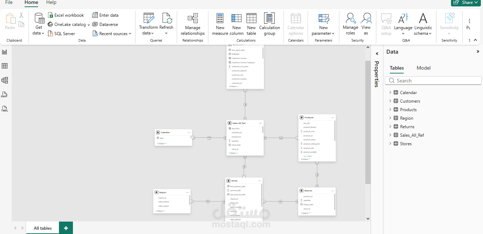Open Manage roles security dialog
Image resolution: width=483 pixels, height=234 pixels.
point(350,24)
